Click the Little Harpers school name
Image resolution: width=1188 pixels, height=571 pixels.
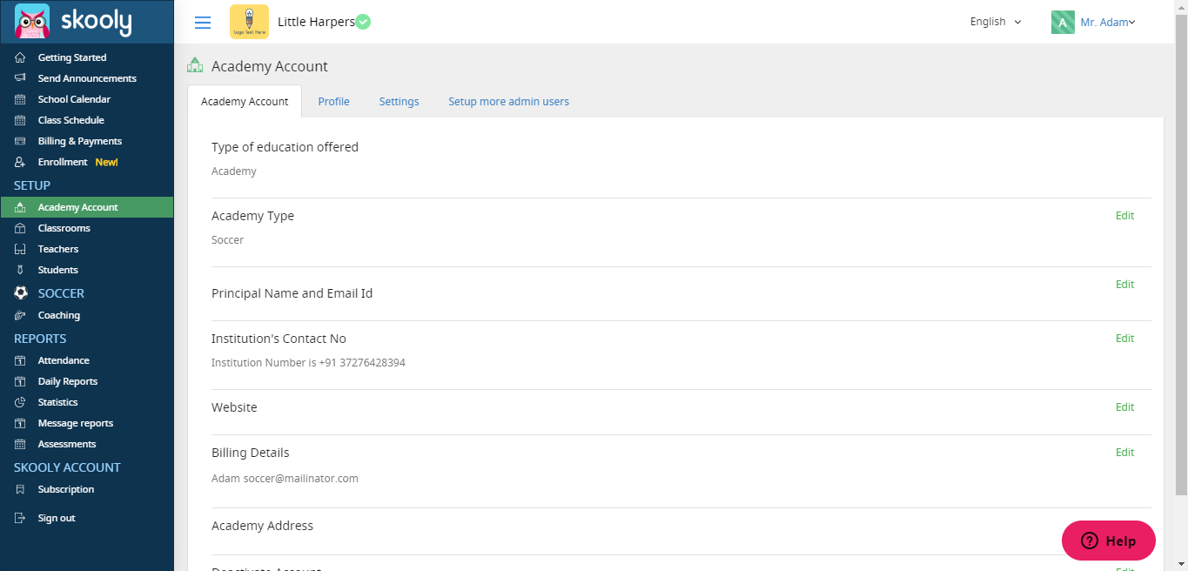316,22
